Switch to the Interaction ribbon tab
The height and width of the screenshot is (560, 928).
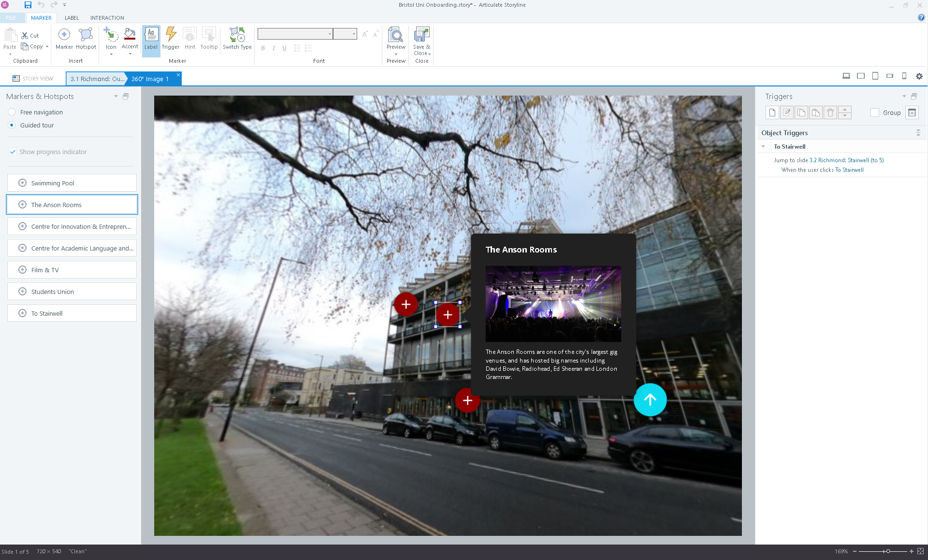(107, 18)
